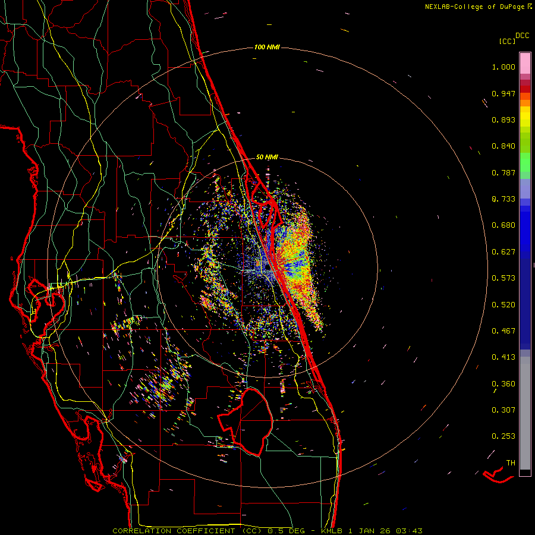Click the 0.413 scale value

pyautogui.click(x=503, y=357)
